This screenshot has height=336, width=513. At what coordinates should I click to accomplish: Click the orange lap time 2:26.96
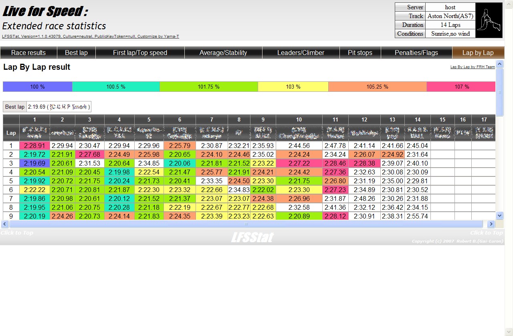tap(299, 198)
